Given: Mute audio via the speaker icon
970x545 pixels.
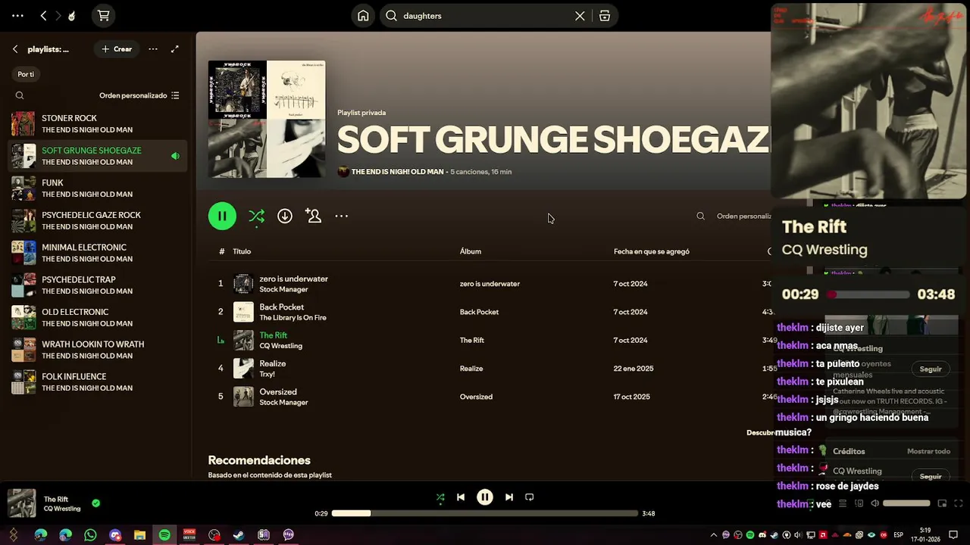Looking at the screenshot, I should (875, 503).
